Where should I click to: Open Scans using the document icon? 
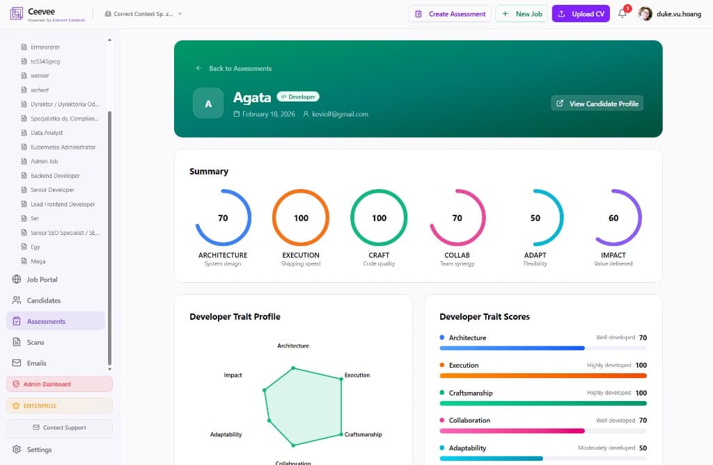pos(16,342)
